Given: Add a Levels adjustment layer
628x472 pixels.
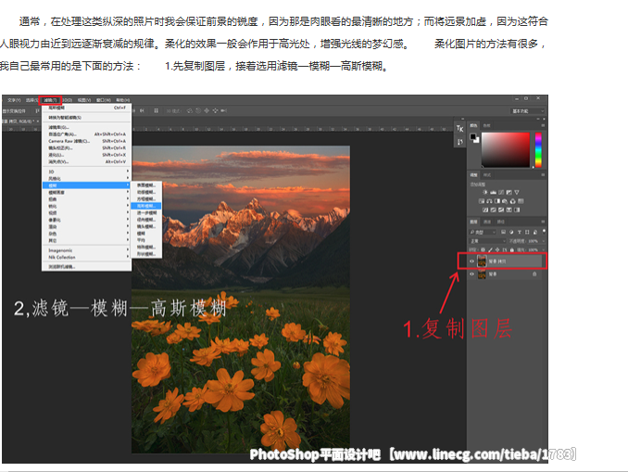Looking at the screenshot, I should pyautogui.click(x=493, y=193).
